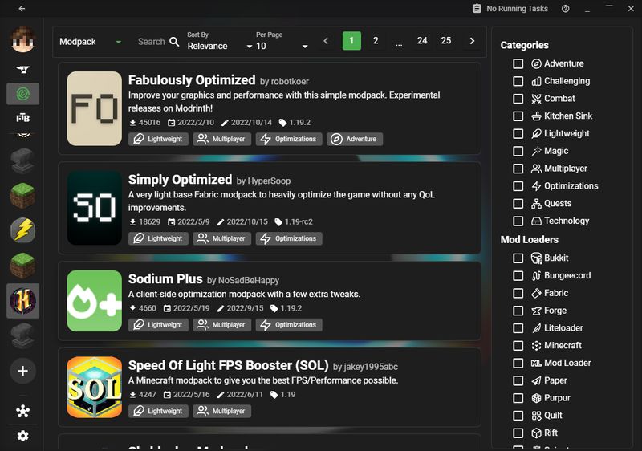
Task: Check the Adventure category
Action: [518, 63]
